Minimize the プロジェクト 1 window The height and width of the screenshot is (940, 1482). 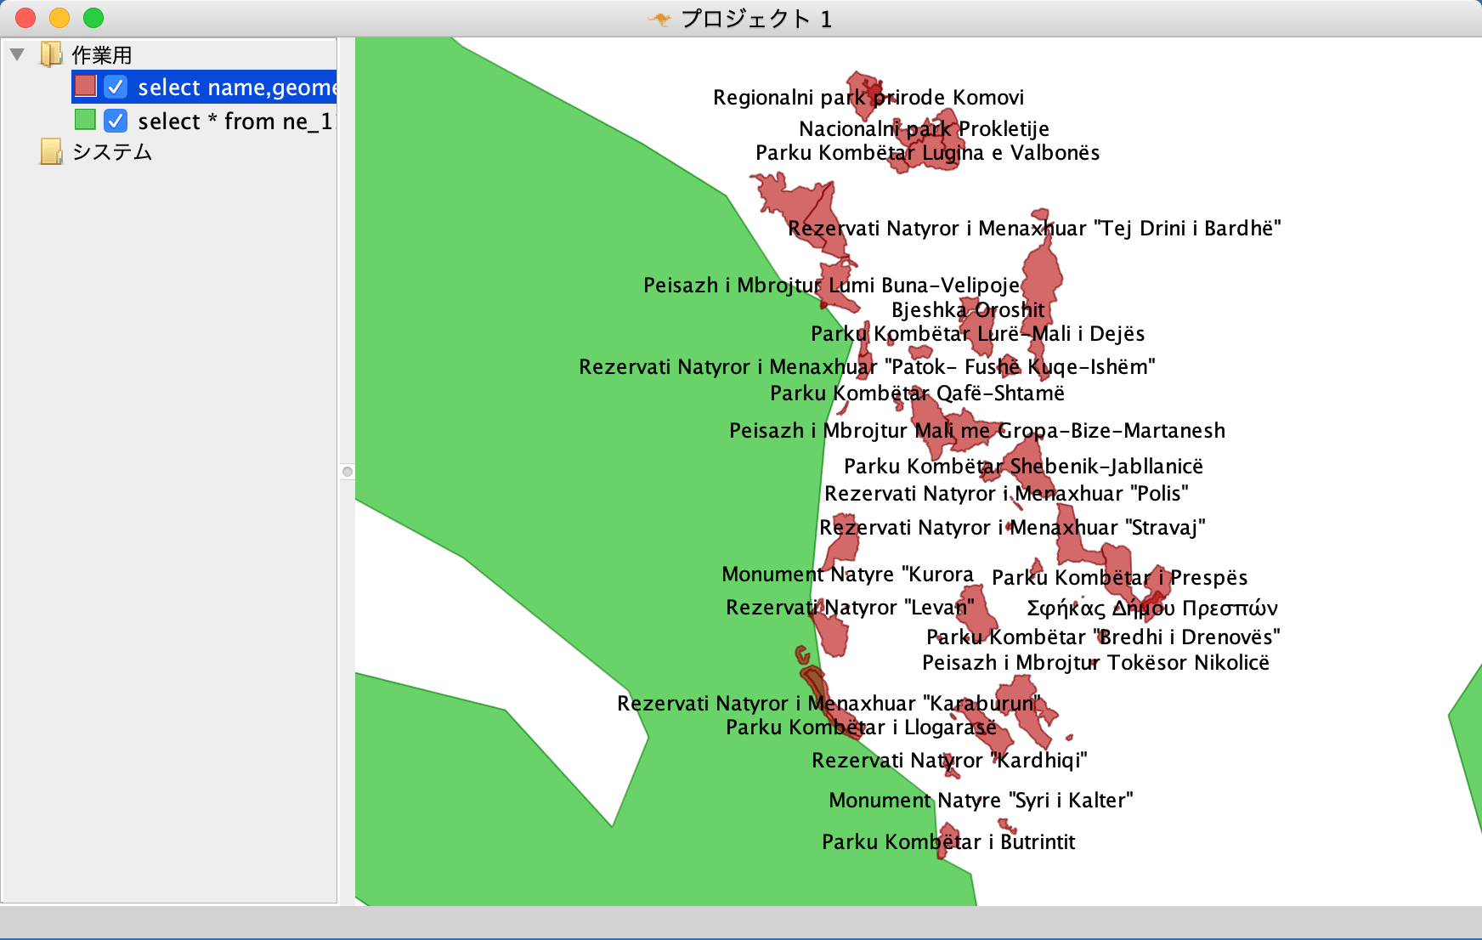(59, 18)
